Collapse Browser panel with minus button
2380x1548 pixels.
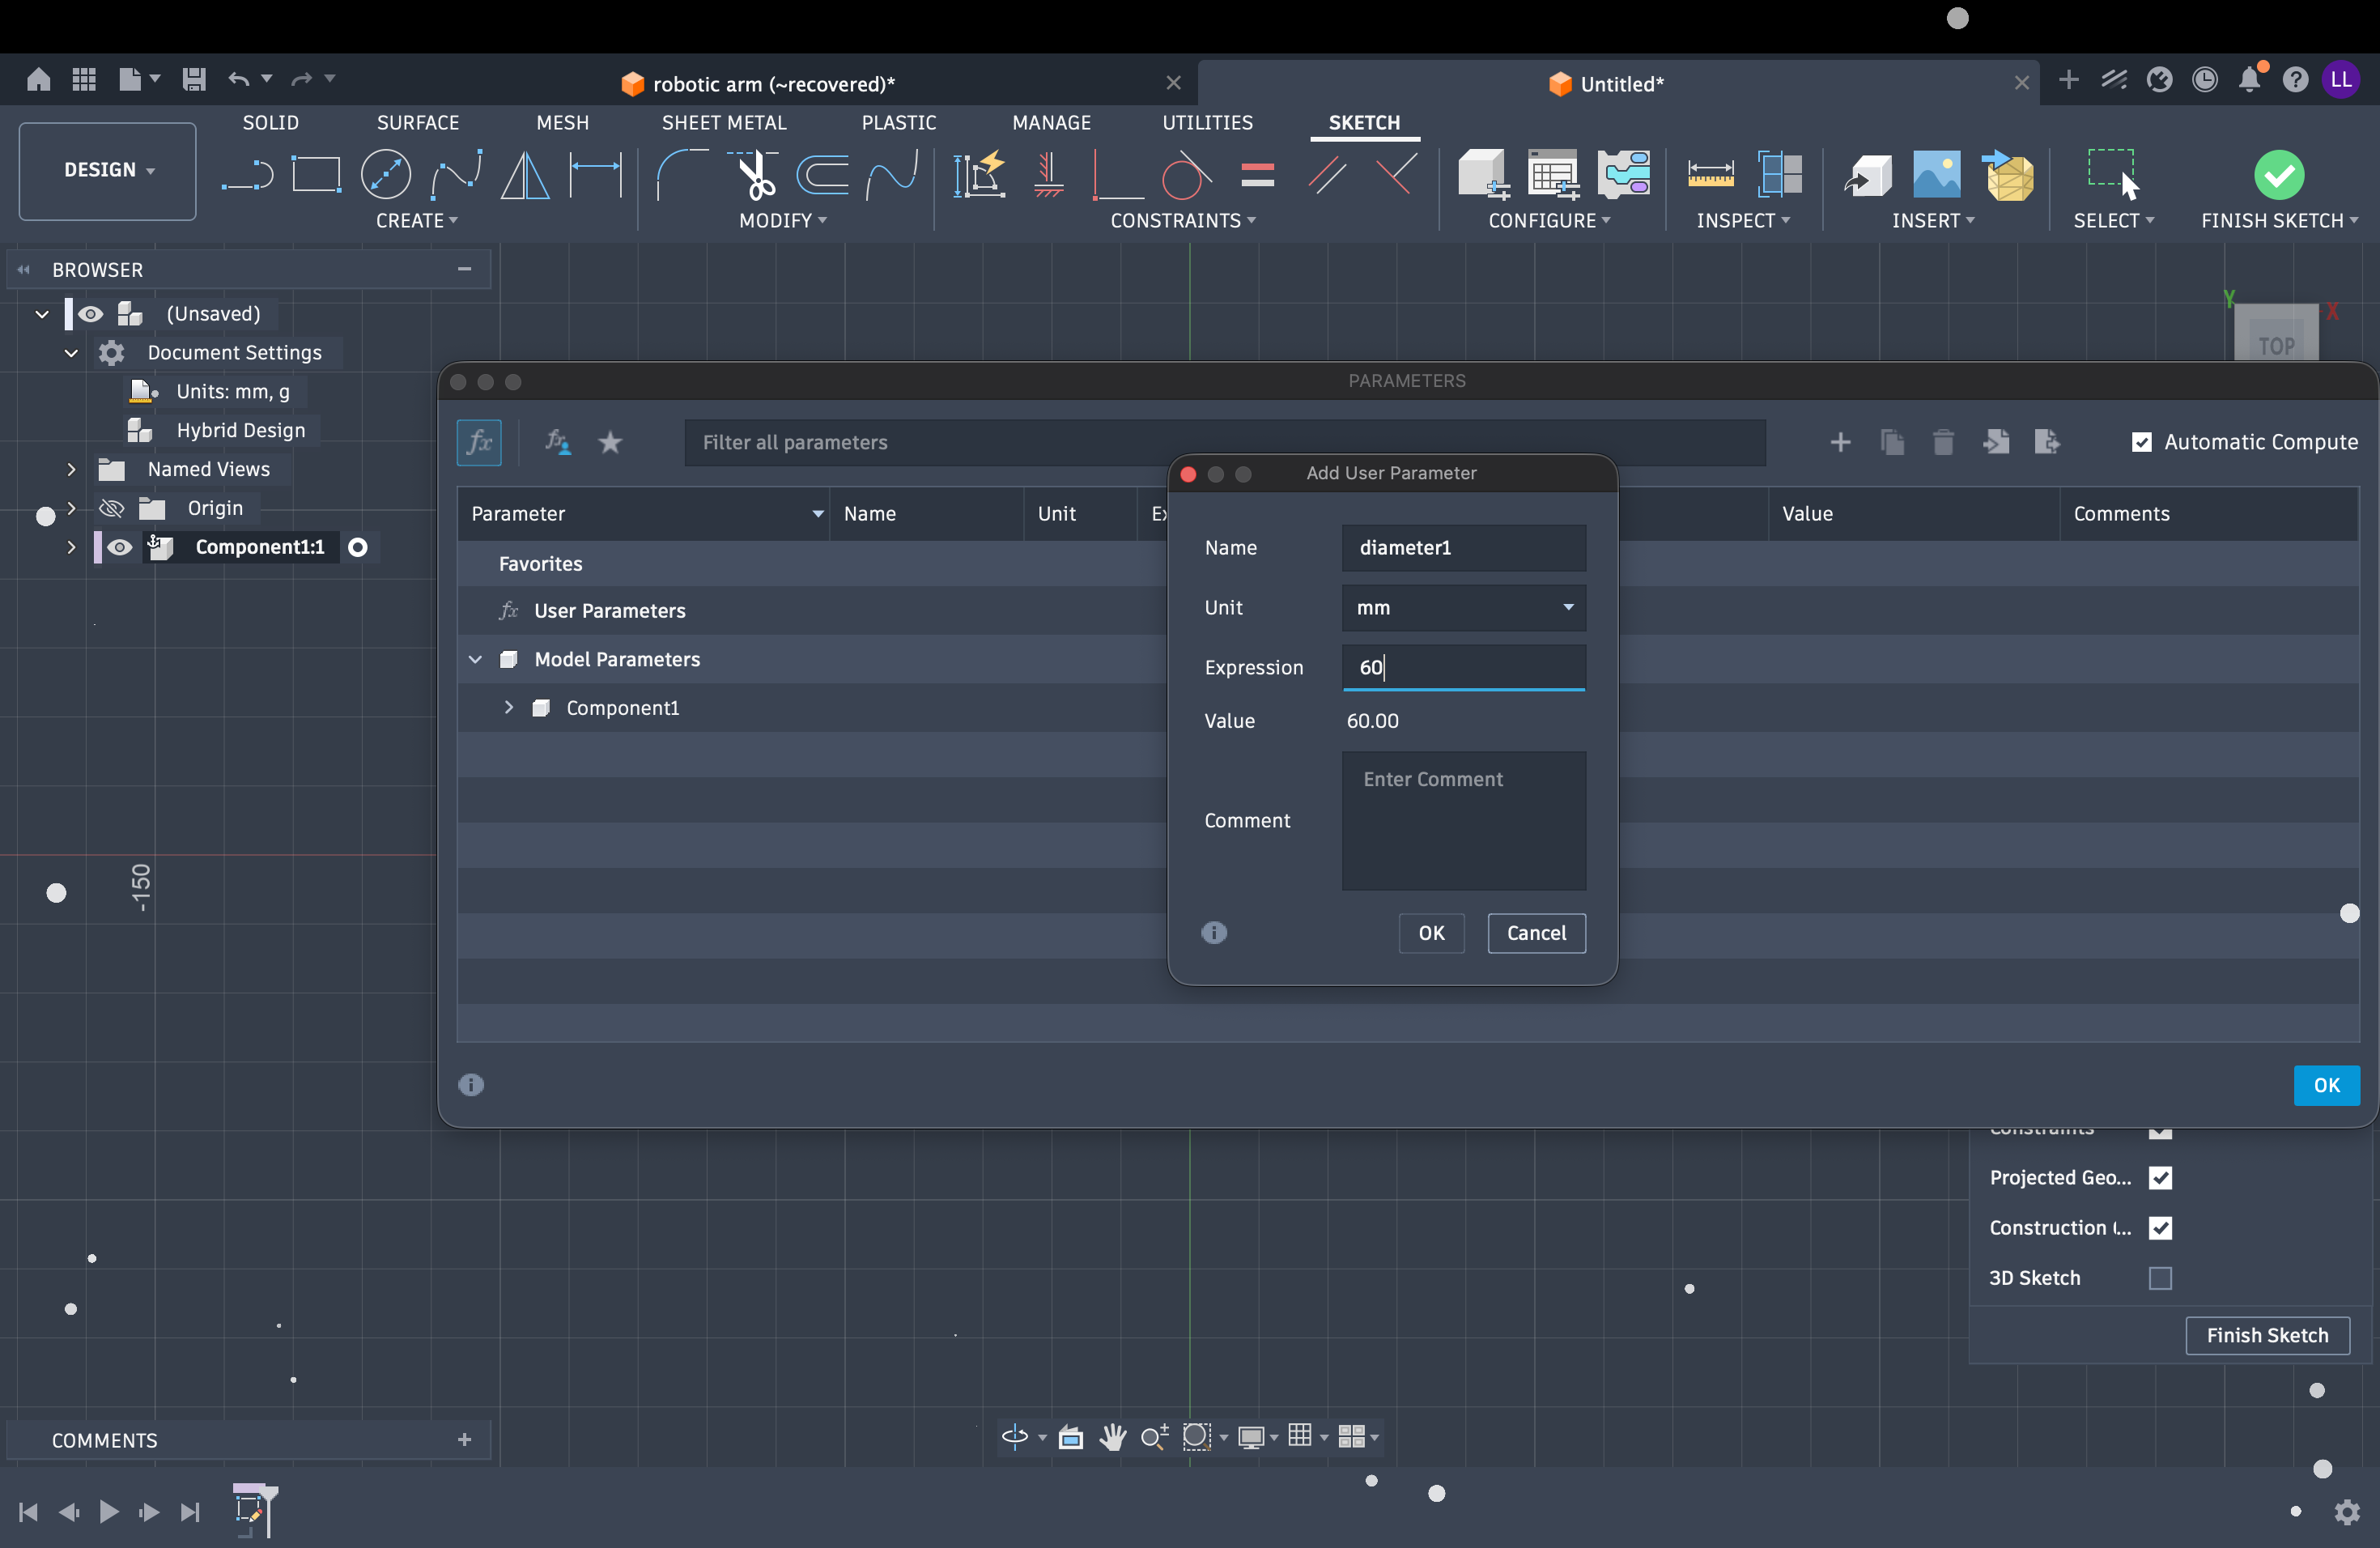coord(464,269)
